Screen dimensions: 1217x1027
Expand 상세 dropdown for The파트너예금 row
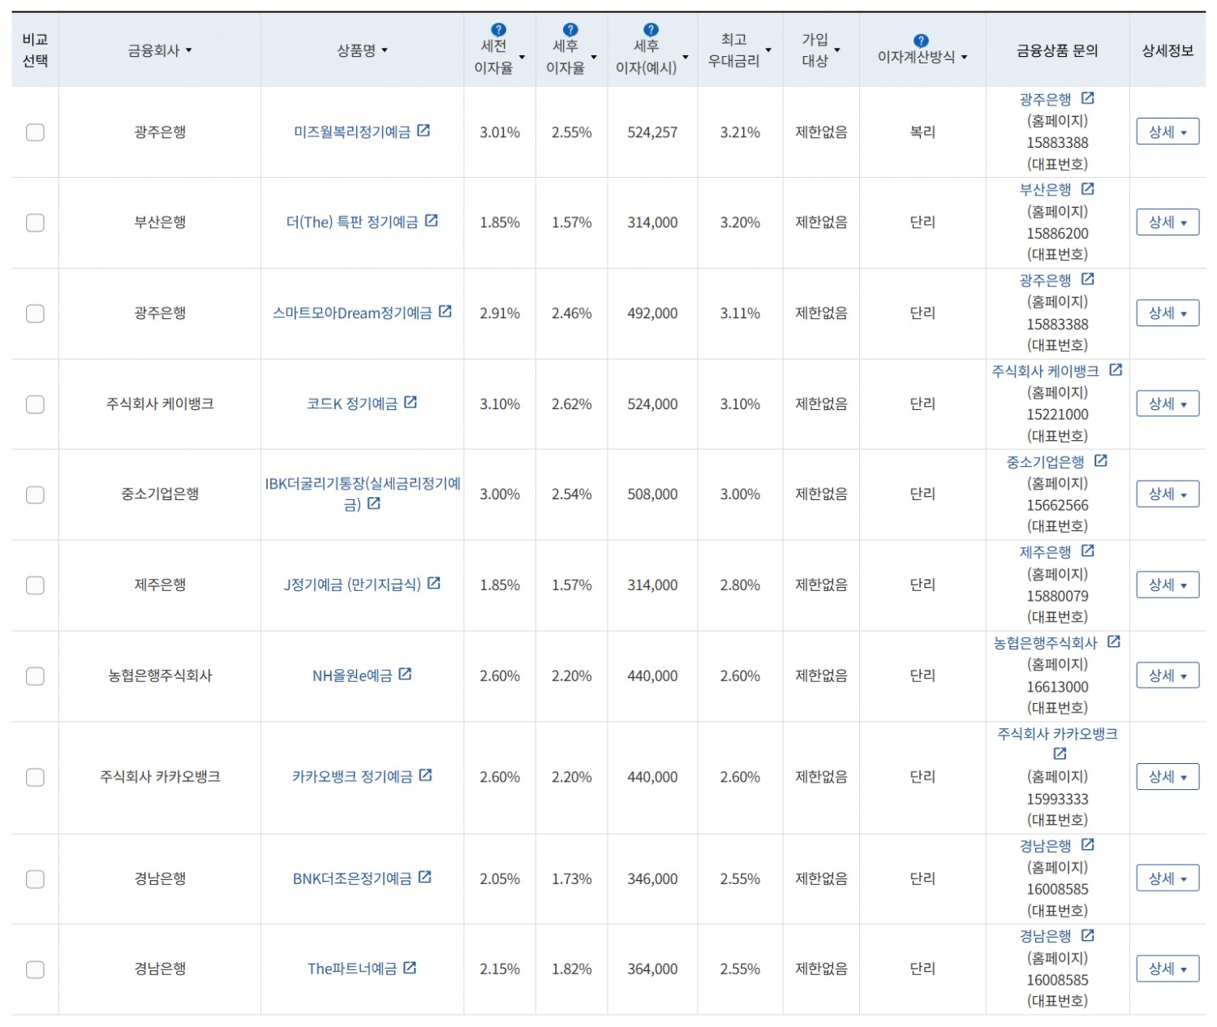(x=1168, y=969)
